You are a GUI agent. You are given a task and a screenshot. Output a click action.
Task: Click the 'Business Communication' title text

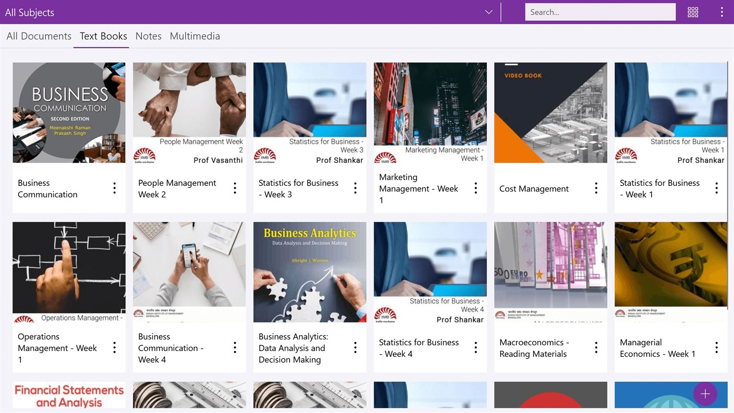48,188
